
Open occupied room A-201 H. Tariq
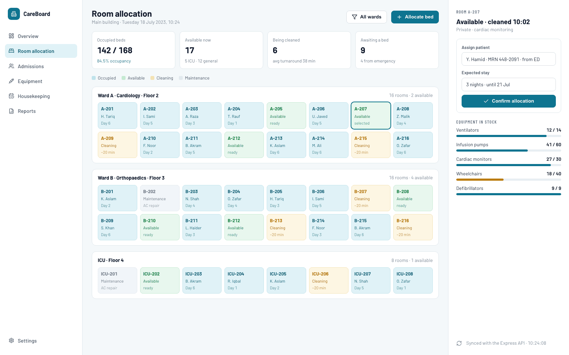(117, 115)
